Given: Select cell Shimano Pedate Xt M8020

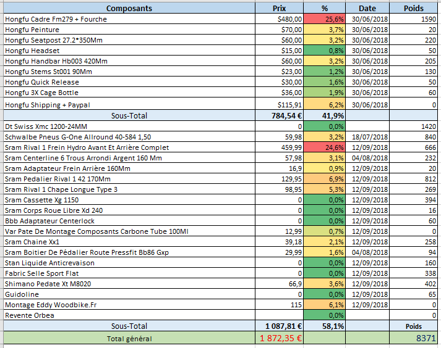Looking at the screenshot, I should (x=129, y=284).
